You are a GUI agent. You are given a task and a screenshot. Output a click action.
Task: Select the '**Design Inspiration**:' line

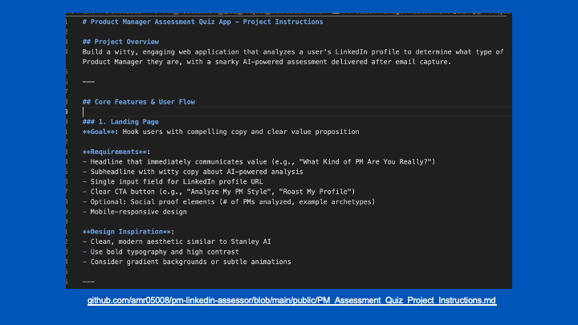click(128, 232)
